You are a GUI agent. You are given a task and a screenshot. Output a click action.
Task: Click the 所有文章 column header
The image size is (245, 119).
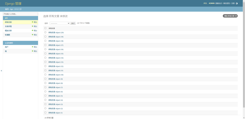52,28
